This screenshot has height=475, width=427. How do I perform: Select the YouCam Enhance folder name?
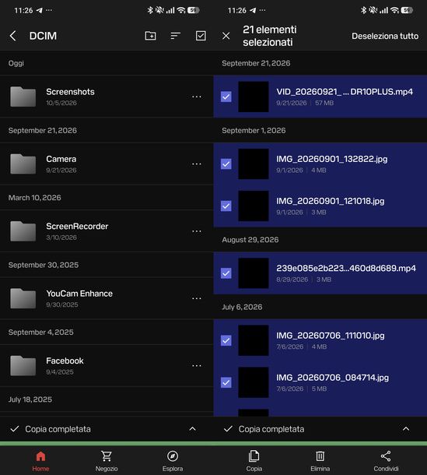[x=79, y=294]
